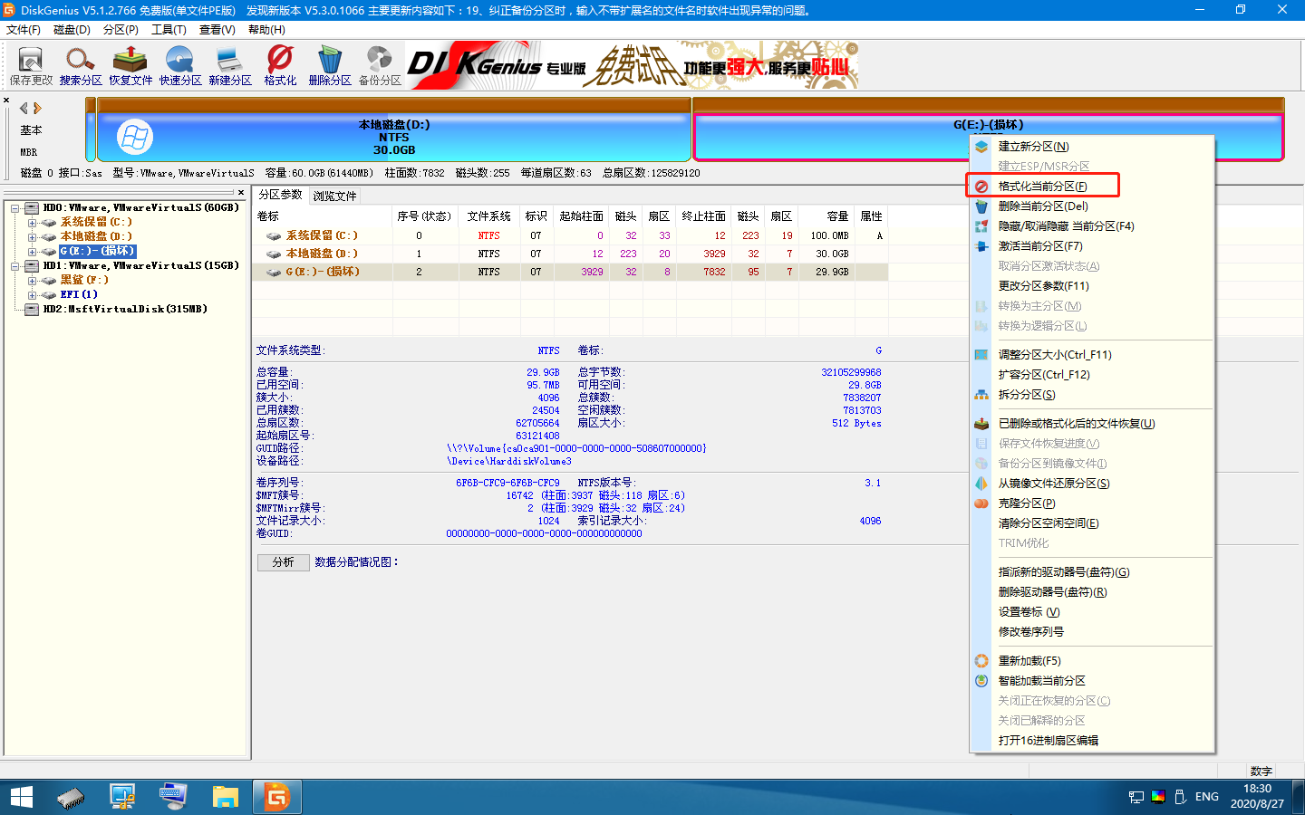This screenshot has height=815, width=1305.
Task: Switch to the 分区参数 tab
Action: tap(281, 195)
